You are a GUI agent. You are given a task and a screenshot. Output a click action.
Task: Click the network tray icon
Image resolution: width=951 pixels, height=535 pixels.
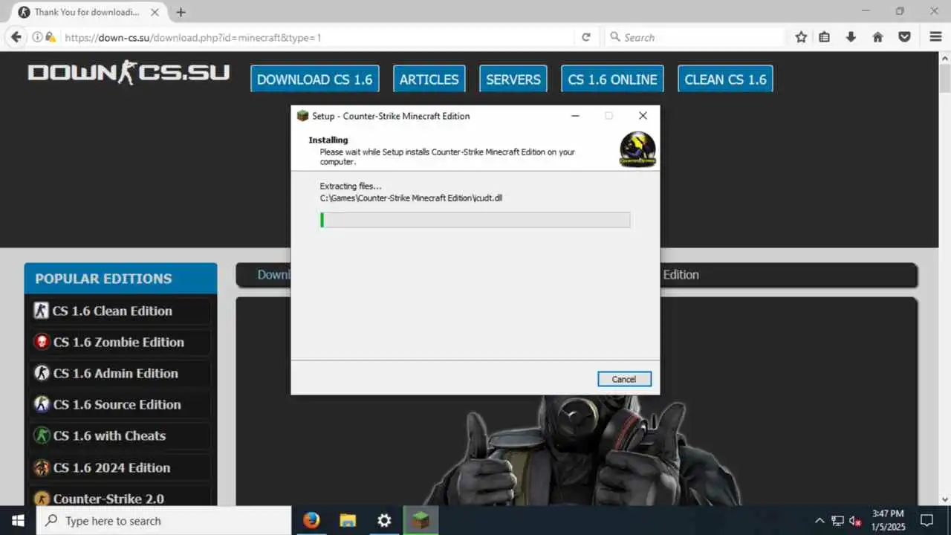tap(837, 520)
